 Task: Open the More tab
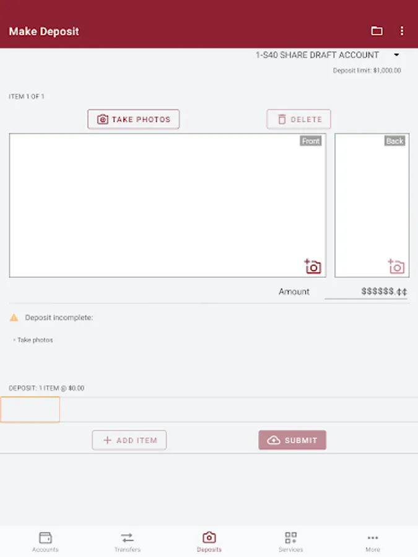coord(373,542)
